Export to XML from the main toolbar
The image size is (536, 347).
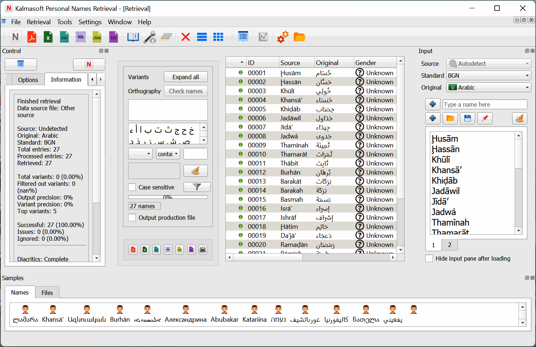tap(64, 37)
